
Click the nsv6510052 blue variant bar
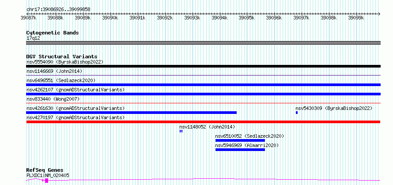[x=240, y=140]
